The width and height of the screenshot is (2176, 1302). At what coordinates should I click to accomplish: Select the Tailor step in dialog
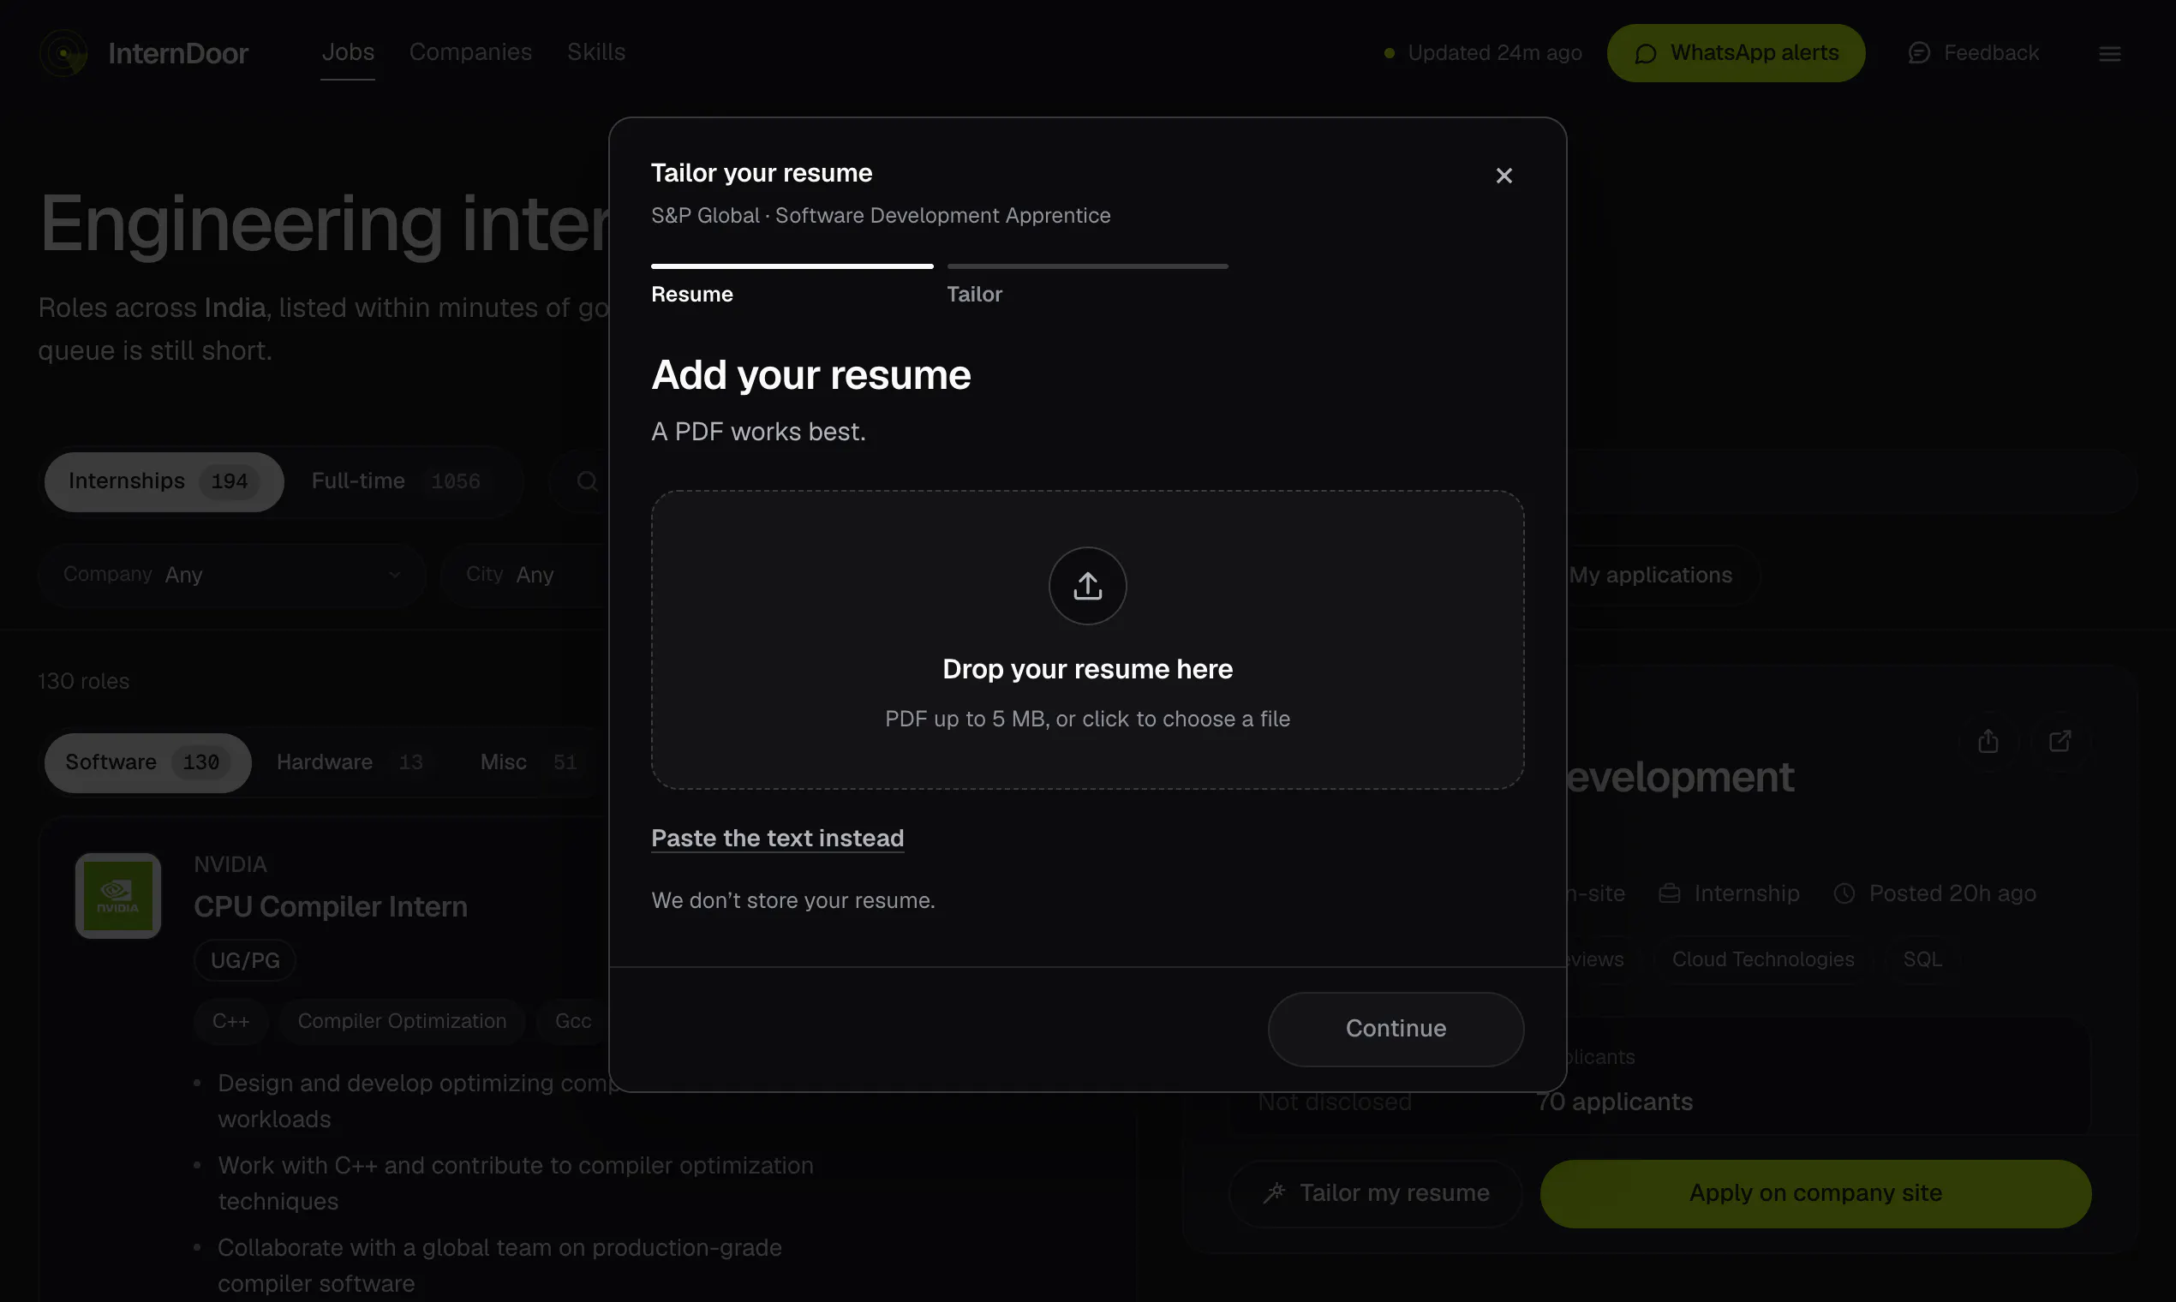pyautogui.click(x=1087, y=285)
